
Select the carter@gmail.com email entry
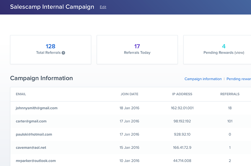click(31, 121)
